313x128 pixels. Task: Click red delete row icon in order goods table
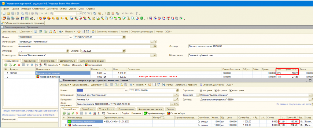click(x=19, y=65)
